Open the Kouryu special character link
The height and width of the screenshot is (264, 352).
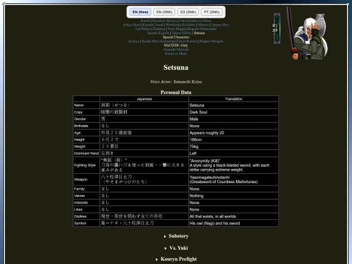(134, 41)
